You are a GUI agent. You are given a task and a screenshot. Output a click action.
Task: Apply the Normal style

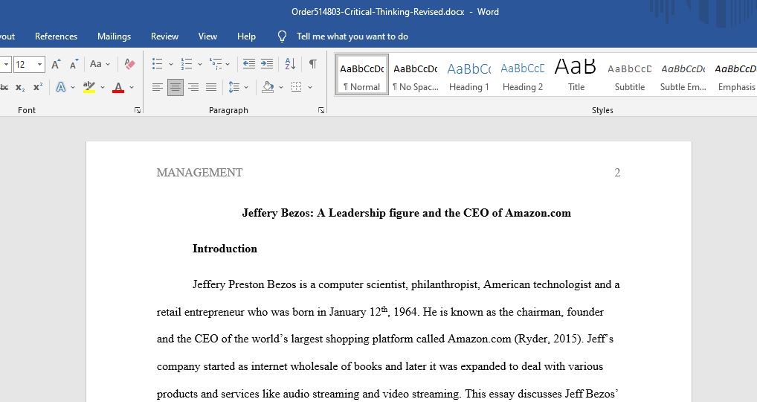pyautogui.click(x=362, y=74)
